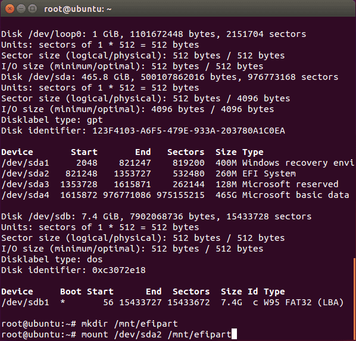Click the 'Microsoft reserved' partition type
This screenshot has height=341, width=356.
[291, 184]
